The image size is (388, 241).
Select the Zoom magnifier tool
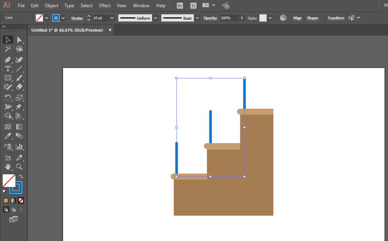click(x=19, y=167)
